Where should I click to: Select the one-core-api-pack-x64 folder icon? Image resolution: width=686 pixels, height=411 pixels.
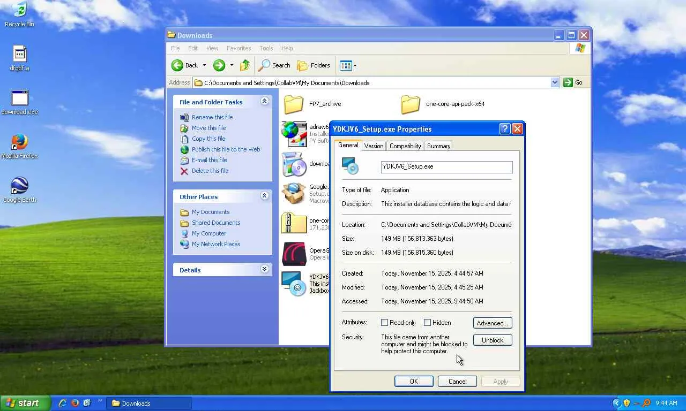click(411, 104)
